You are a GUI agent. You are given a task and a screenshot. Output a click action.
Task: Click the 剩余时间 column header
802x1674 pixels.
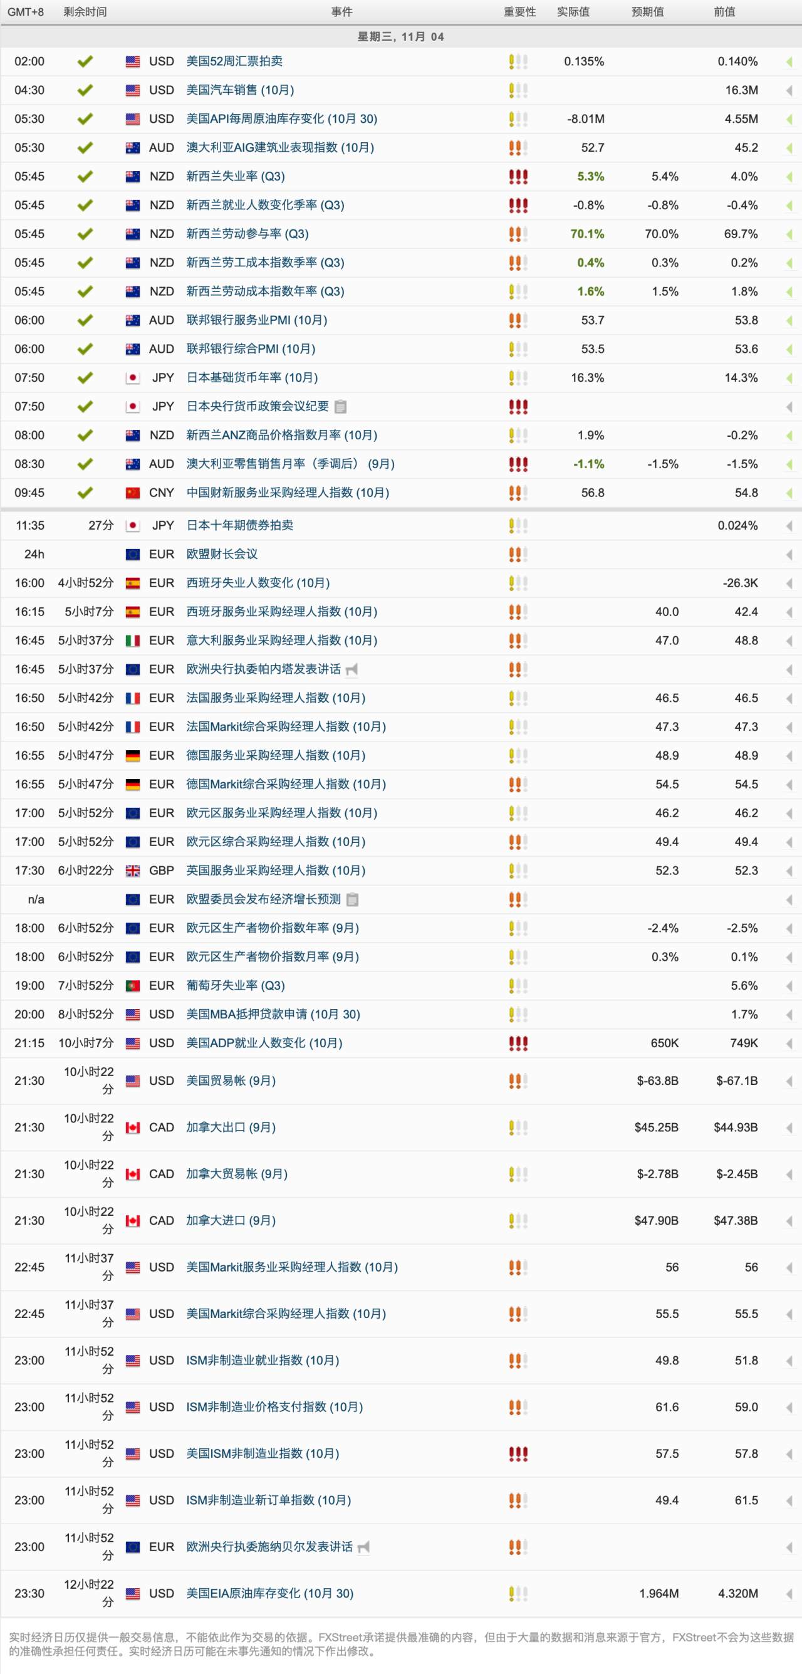coord(85,12)
